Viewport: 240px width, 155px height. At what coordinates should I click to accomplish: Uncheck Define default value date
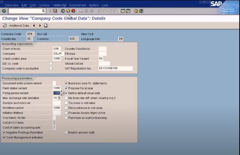pyautogui.click(x=66, y=93)
